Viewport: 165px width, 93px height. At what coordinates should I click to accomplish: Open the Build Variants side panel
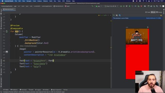(x=1, y=82)
